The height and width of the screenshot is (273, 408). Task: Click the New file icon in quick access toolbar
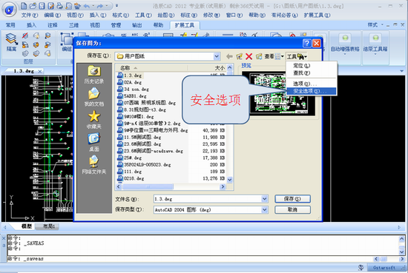[24, 5]
